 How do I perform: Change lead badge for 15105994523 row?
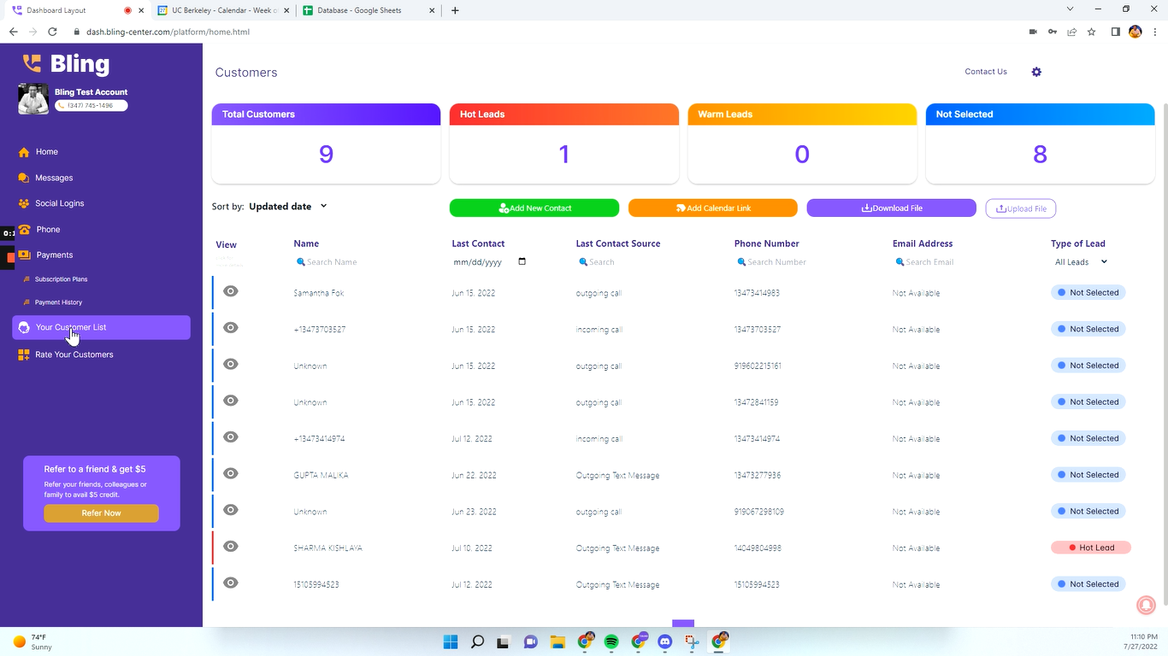[1088, 584]
